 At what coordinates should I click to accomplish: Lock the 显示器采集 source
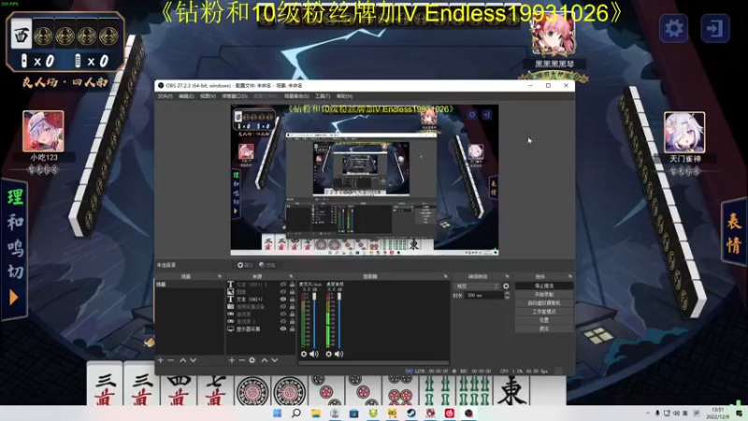point(292,329)
